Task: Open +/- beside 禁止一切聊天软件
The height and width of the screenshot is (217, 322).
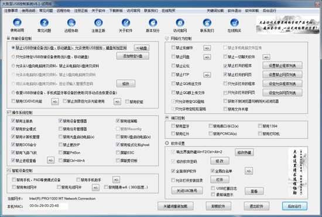Action: click(266, 57)
